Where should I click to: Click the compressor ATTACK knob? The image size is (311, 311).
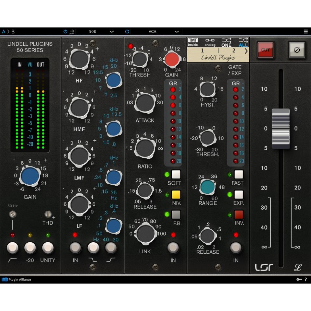[145, 103]
